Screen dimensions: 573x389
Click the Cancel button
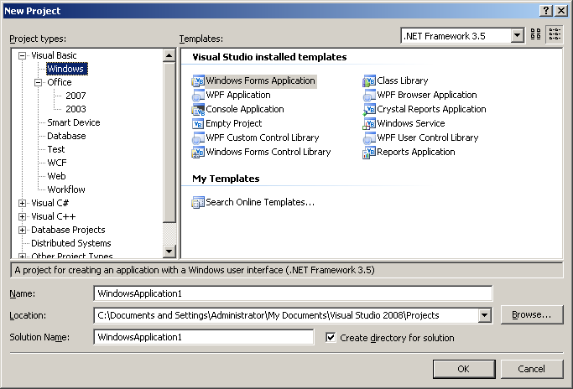click(531, 369)
